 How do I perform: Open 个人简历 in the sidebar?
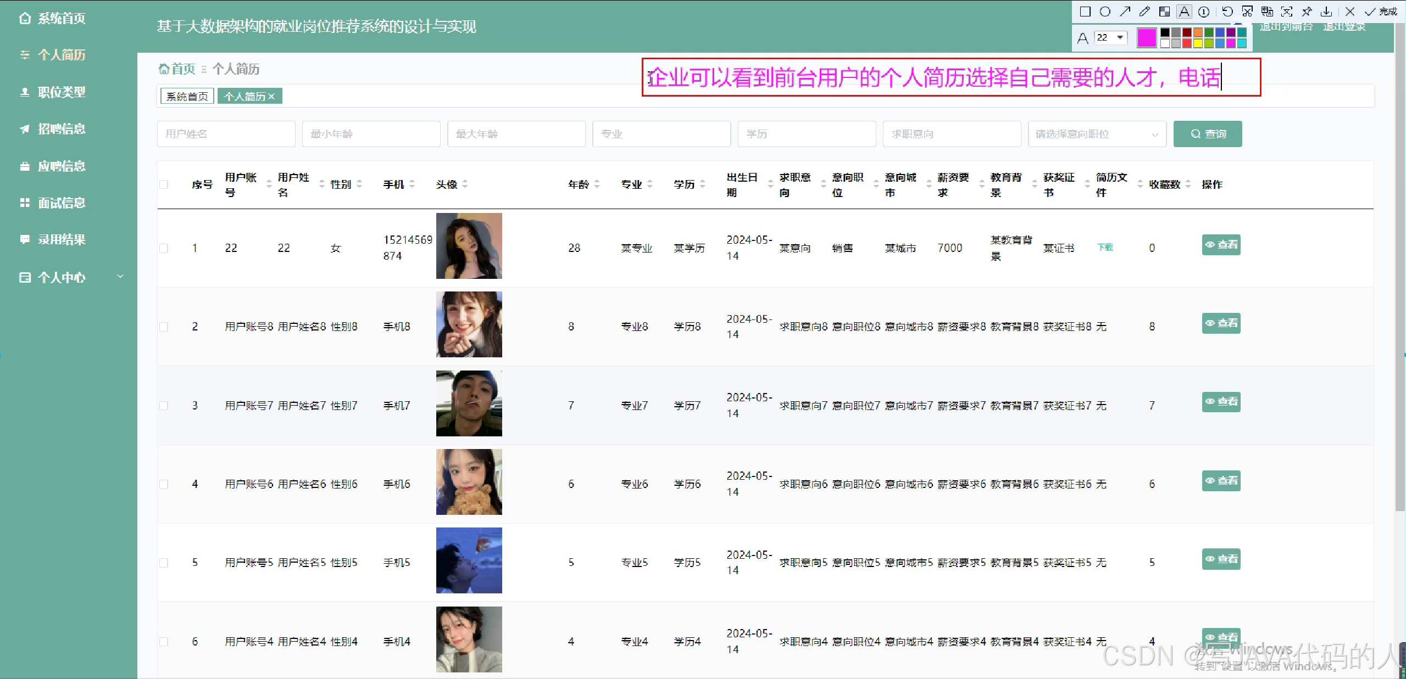click(x=62, y=55)
